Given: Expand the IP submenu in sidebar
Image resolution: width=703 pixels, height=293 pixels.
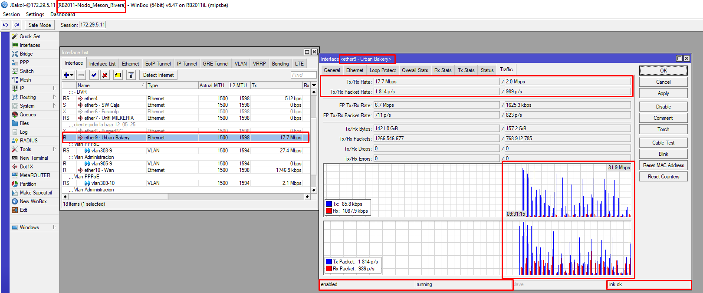Looking at the screenshot, I should pyautogui.click(x=22, y=89).
